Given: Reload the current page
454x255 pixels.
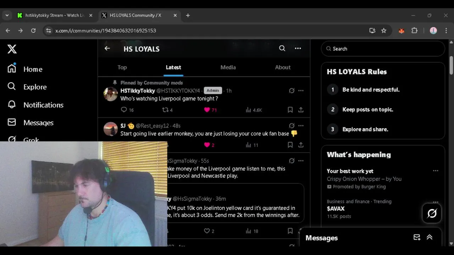Looking at the screenshot, I should coord(33,30).
